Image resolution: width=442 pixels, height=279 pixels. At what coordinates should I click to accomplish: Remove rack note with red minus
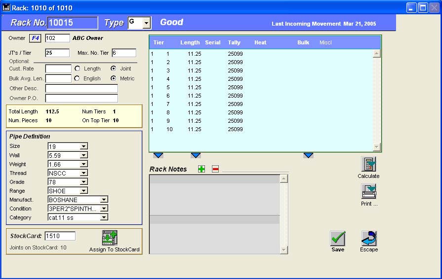[x=215, y=169]
